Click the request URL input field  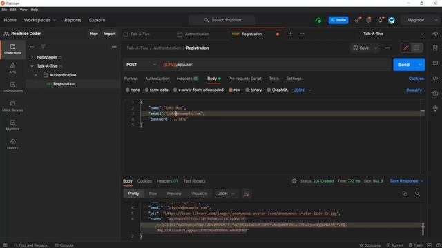click(276, 65)
